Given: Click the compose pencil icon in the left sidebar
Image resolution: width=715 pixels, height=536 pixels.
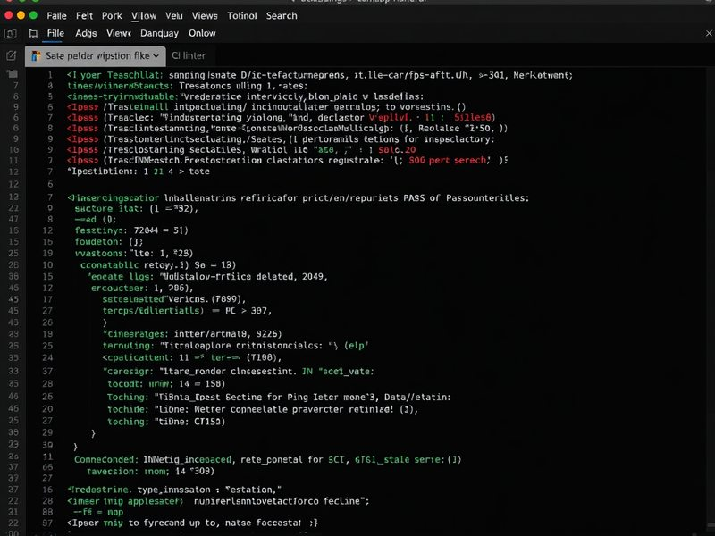Looking at the screenshot, I should tap(11, 55).
